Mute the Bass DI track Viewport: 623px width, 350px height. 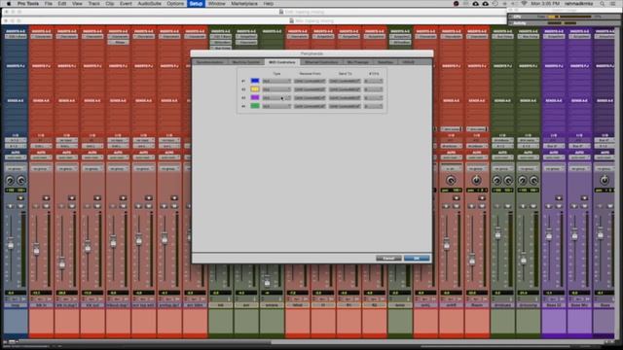pos(559,206)
